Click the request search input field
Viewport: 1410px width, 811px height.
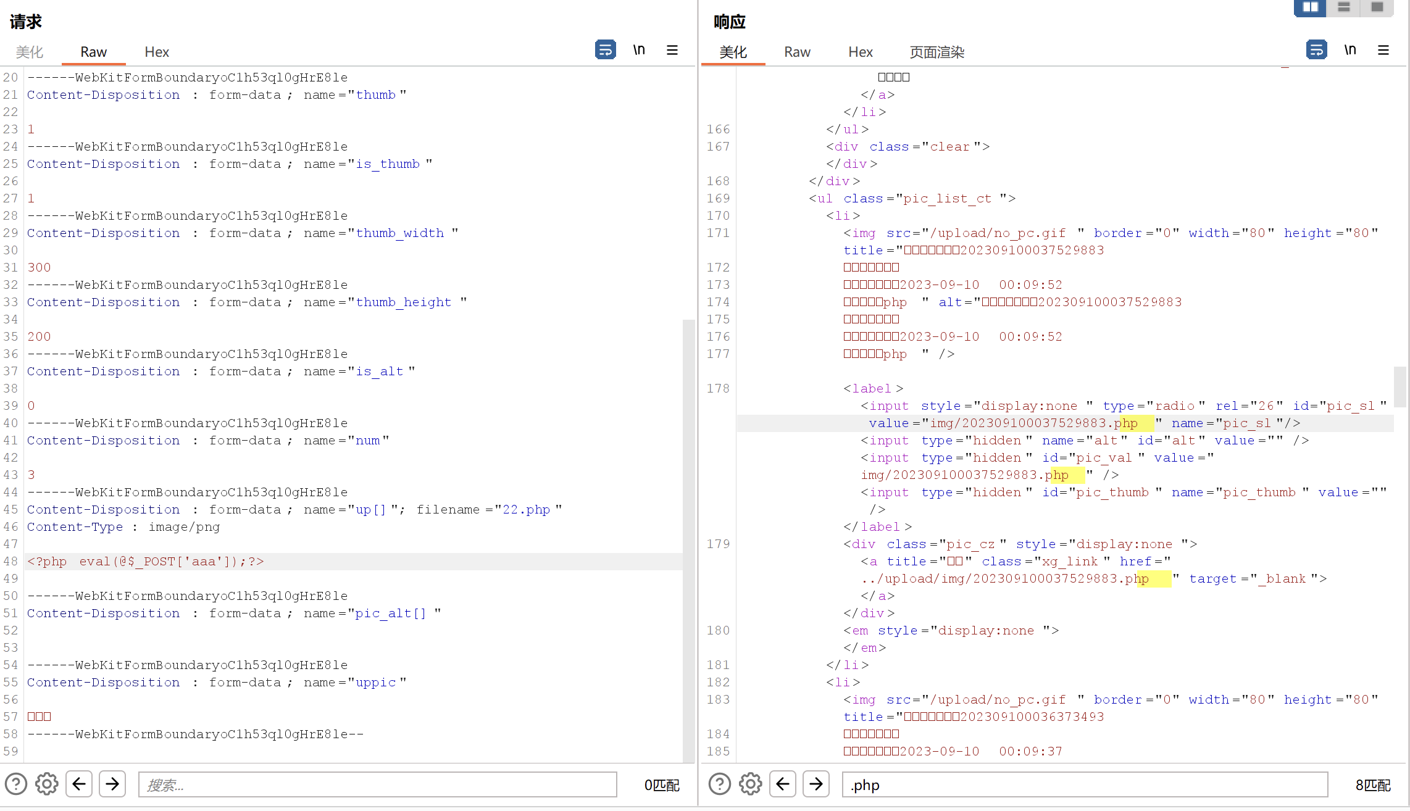[x=377, y=784]
